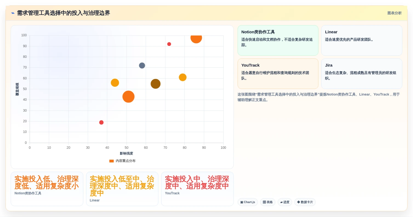Screen dimensions: 413x217
Task: Click the large orange bubble near 50
Action: [128, 97]
